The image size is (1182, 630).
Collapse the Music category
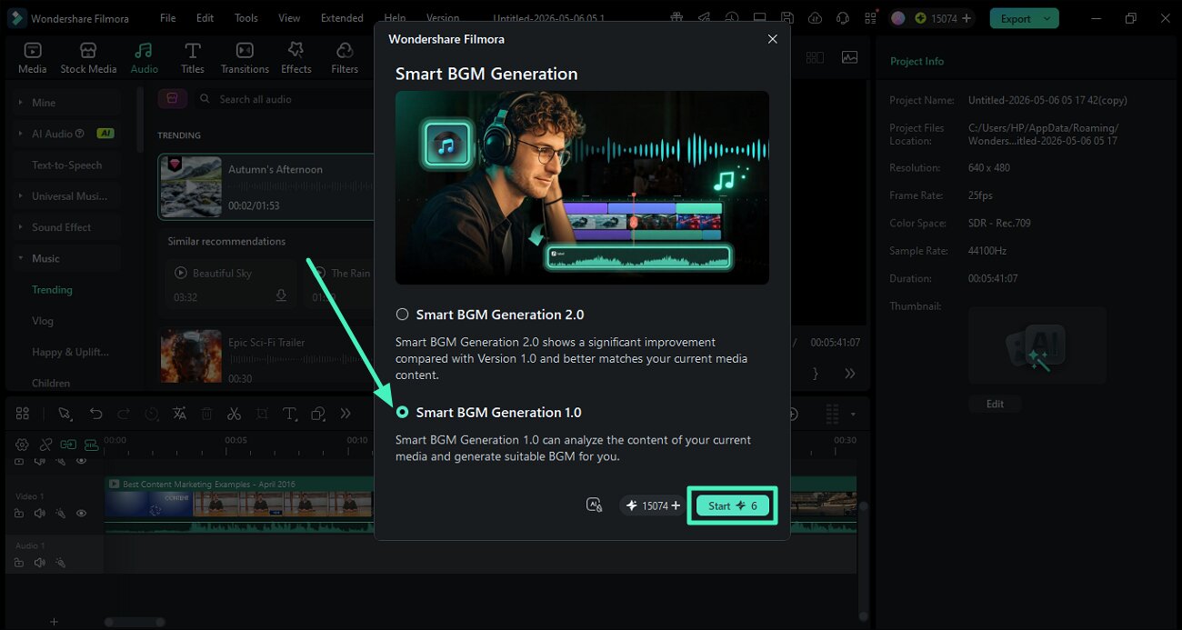point(20,258)
